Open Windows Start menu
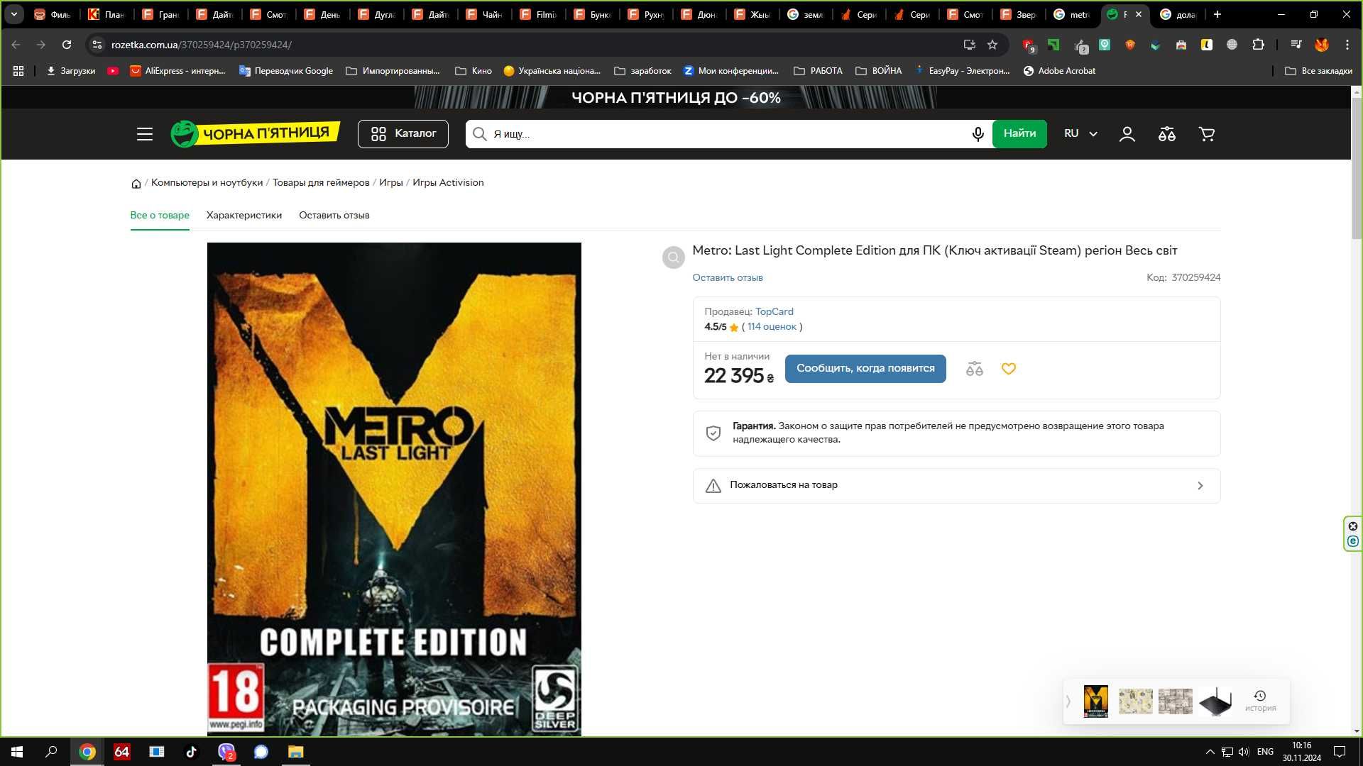This screenshot has width=1363, height=766. point(17,752)
